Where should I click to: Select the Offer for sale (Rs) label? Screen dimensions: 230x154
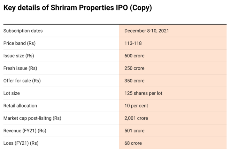[x=22, y=81]
